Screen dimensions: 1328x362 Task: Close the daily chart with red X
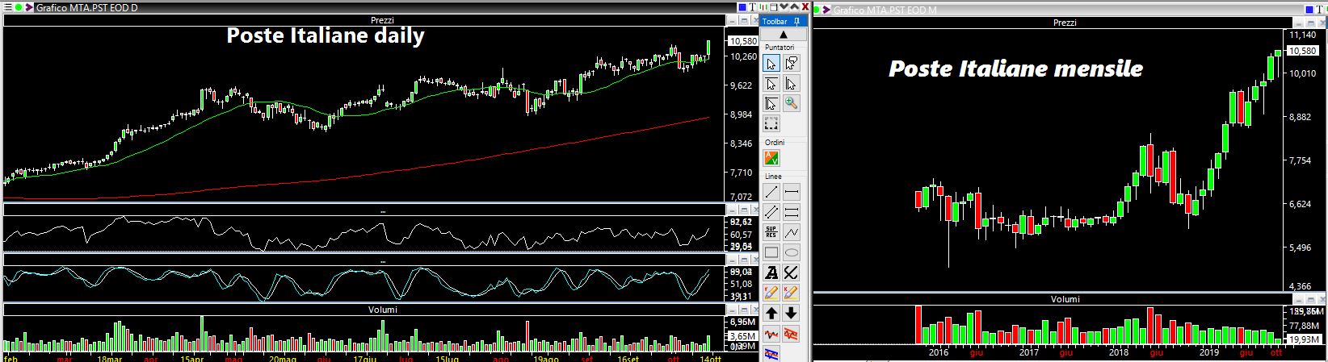[805, 7]
